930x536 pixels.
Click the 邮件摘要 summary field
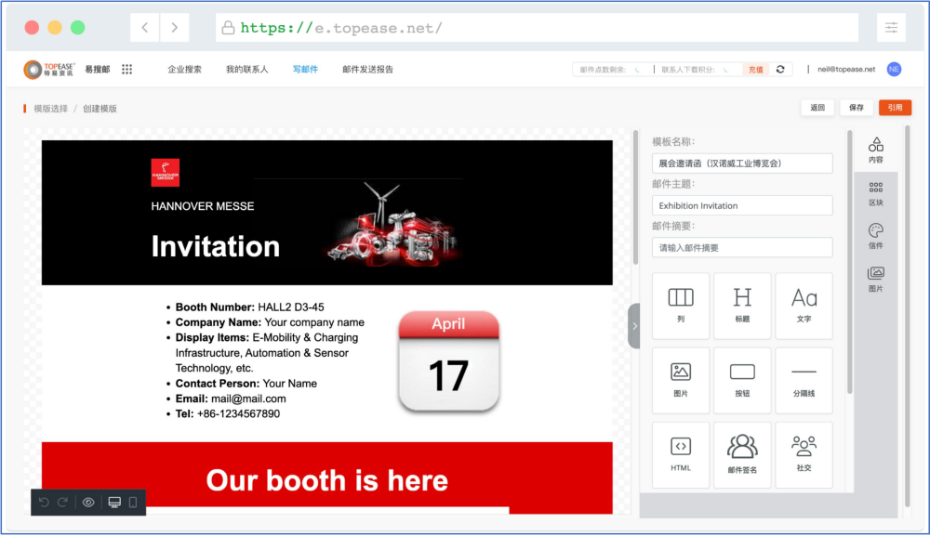[742, 248]
